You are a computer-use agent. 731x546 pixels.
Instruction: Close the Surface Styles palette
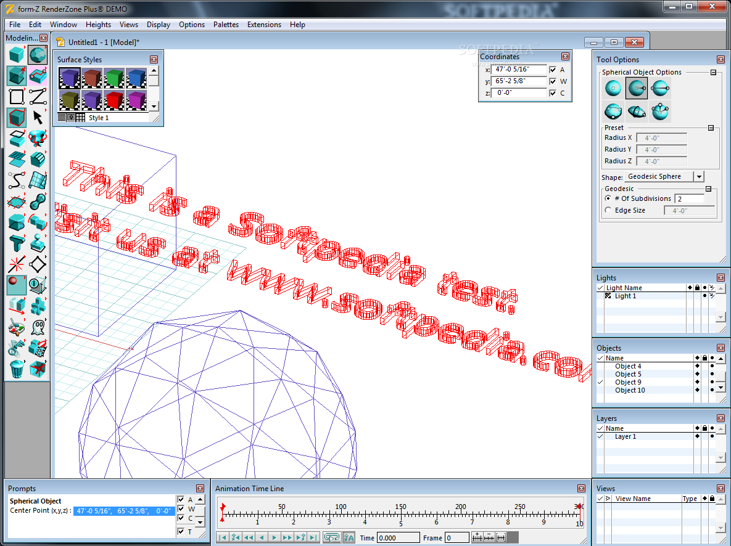pyautogui.click(x=154, y=59)
